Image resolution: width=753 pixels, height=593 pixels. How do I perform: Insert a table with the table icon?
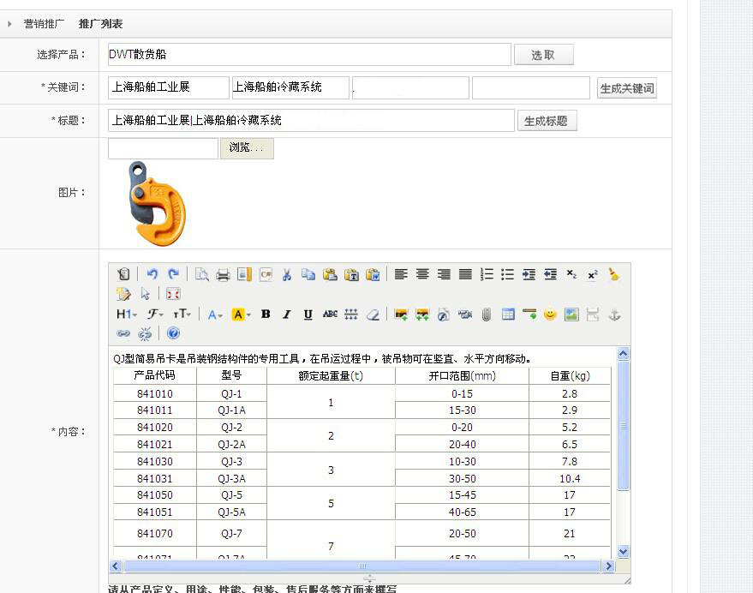510,314
